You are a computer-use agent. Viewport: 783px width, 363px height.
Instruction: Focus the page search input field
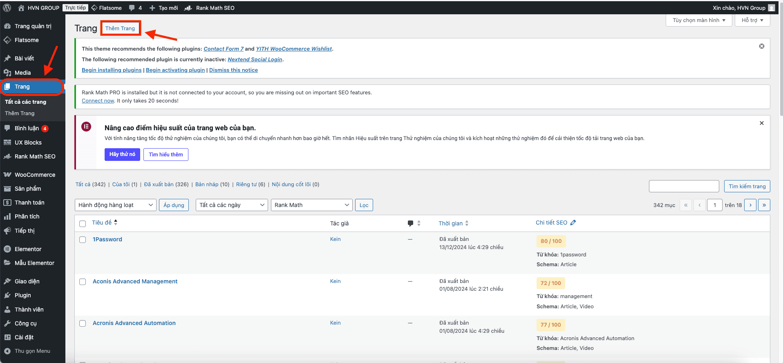(684, 186)
